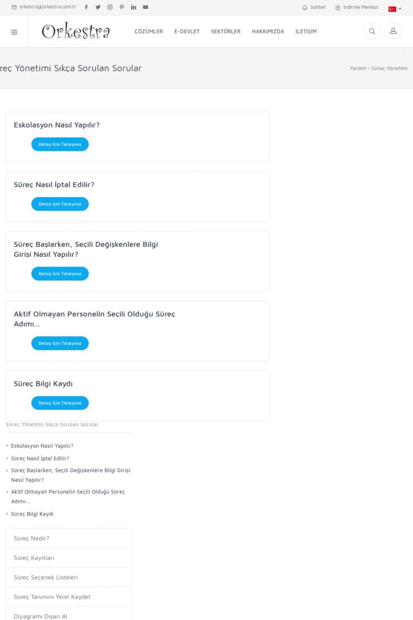The image size is (413, 620).
Task: Click Detay button under Eskolasyon Nasıl Yapılır
Action: point(60,144)
